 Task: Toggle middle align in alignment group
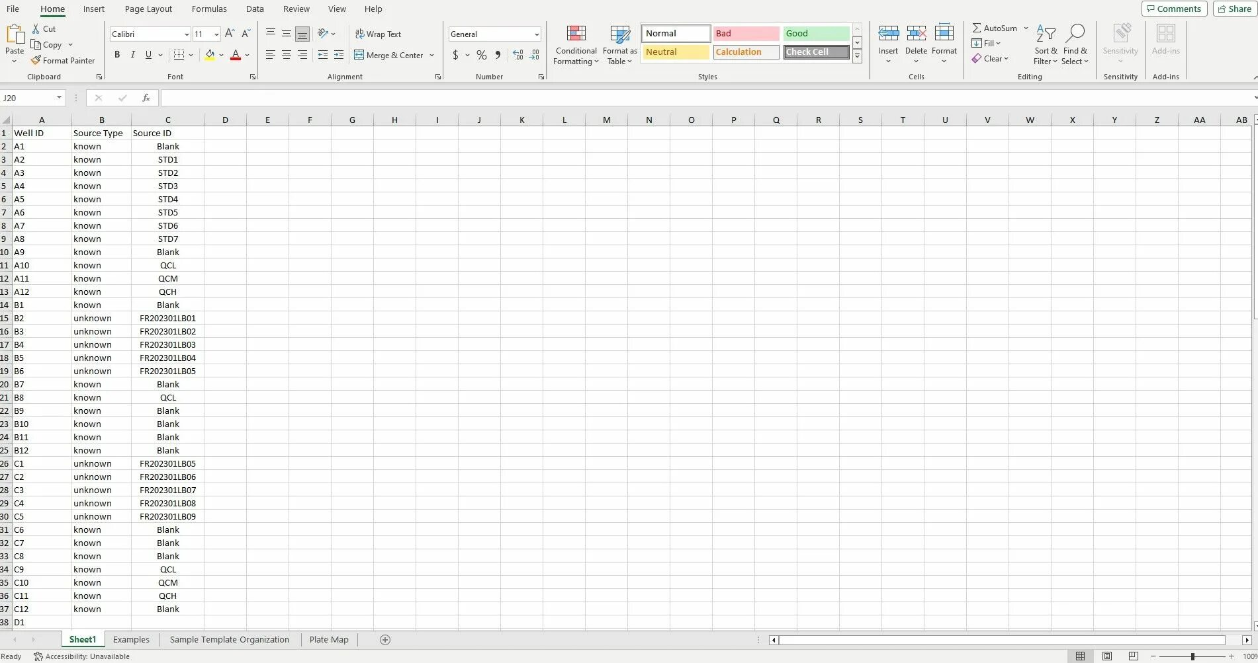(287, 34)
